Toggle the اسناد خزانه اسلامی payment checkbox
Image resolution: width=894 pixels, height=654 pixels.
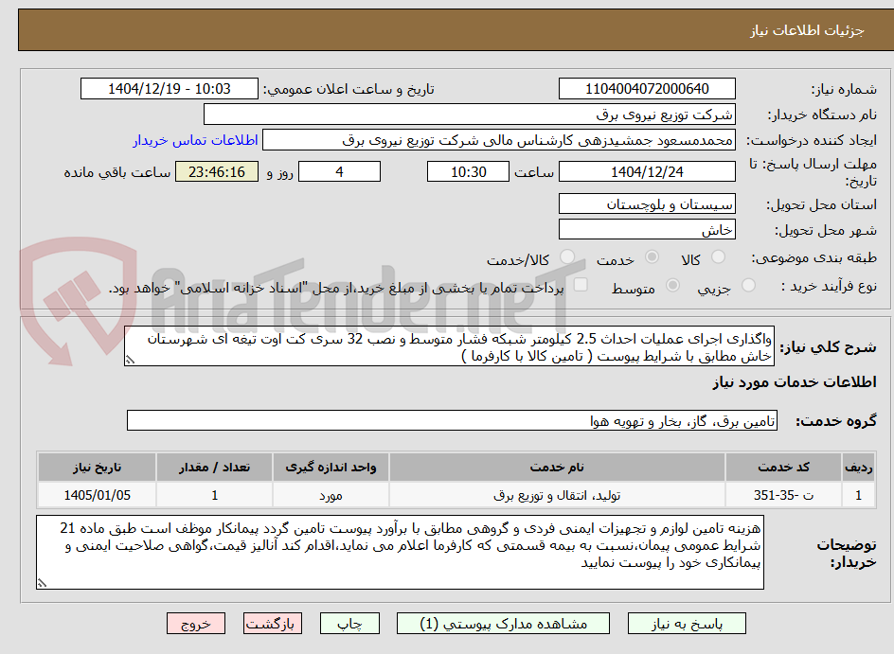(x=581, y=284)
